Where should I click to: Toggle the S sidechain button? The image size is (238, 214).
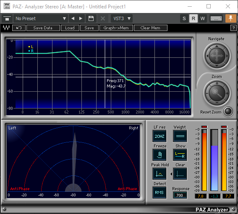pyautogui.click(x=184, y=18)
